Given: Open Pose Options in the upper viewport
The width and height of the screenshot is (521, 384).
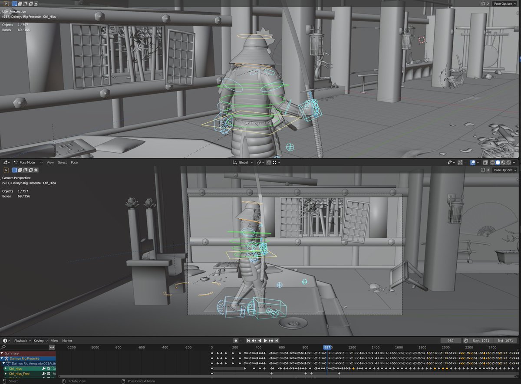Looking at the screenshot, I should point(505,3).
